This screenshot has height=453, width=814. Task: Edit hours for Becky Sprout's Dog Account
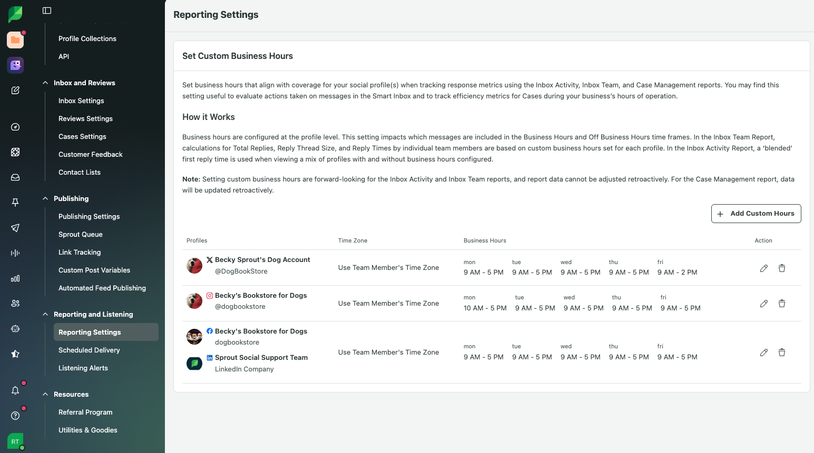click(763, 268)
